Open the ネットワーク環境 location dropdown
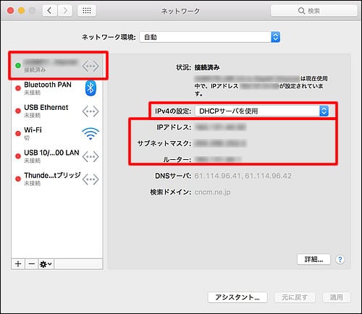The height and width of the screenshot is (314, 362). tap(210, 37)
